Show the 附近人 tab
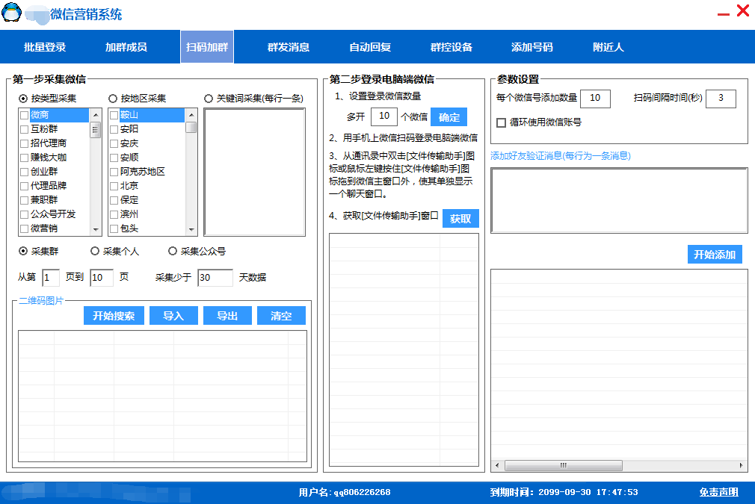Screen dimensions: 755x504 click(608, 47)
